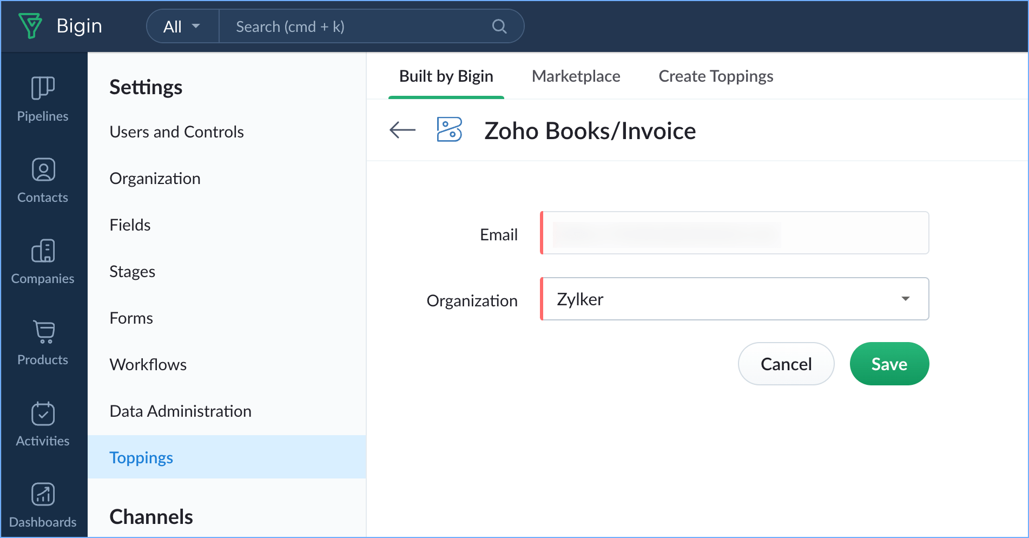Click the Settings heading
This screenshot has width=1029, height=538.
(x=146, y=87)
